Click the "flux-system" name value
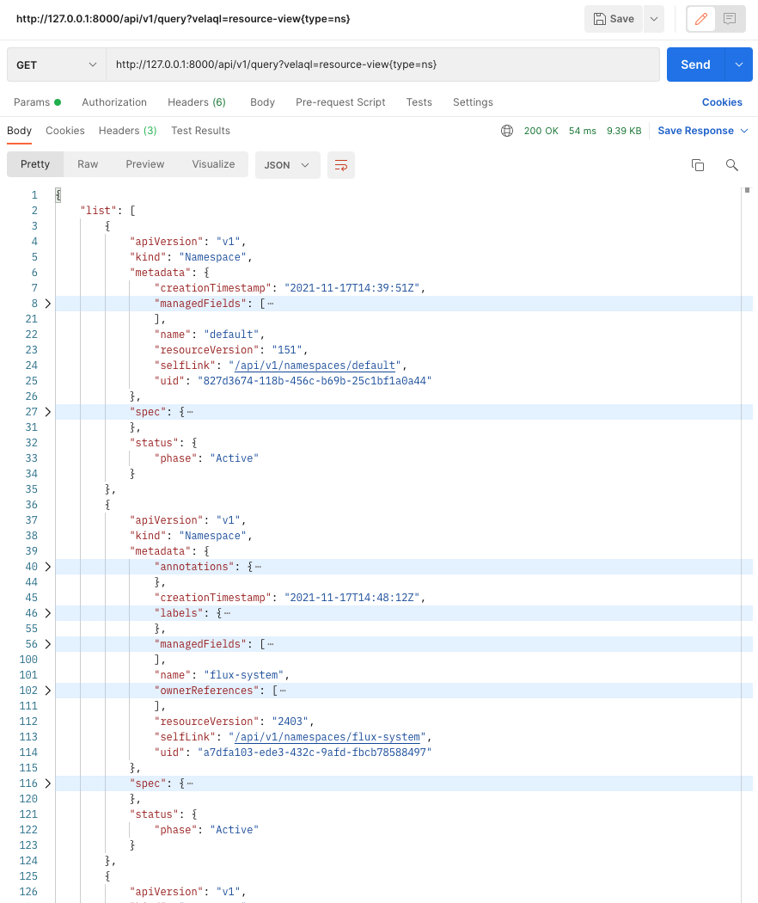 (244, 675)
